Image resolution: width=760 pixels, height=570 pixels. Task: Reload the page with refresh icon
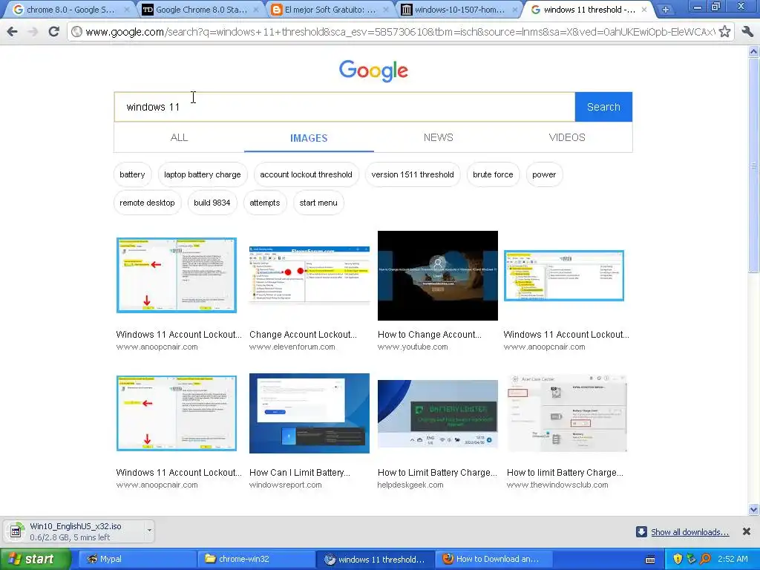click(53, 32)
